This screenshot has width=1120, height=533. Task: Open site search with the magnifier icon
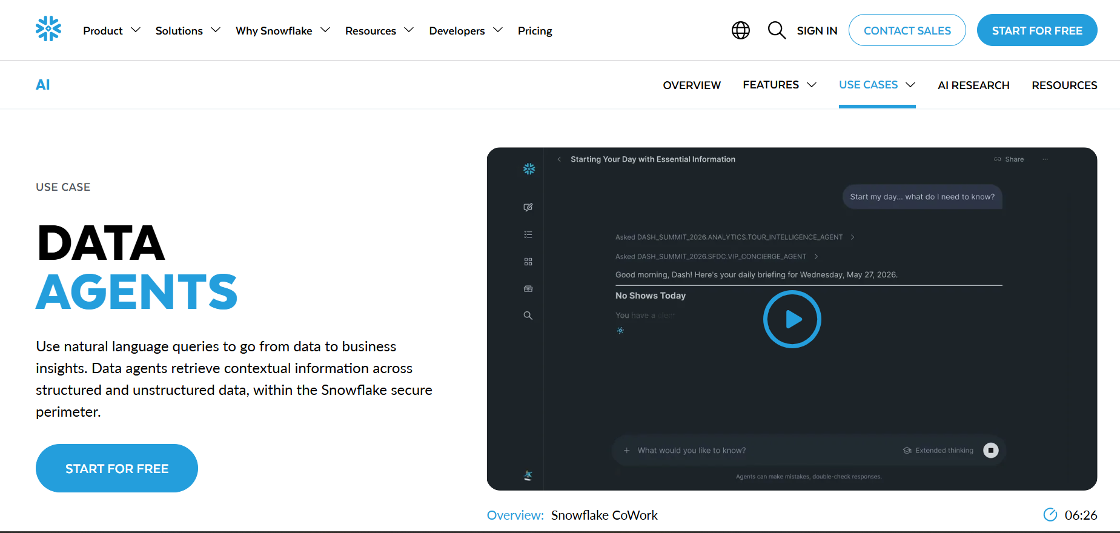777,30
